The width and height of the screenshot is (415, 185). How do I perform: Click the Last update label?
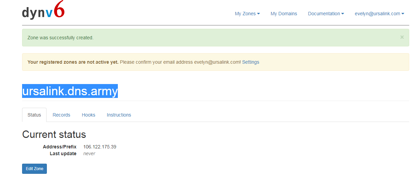[x=63, y=153]
